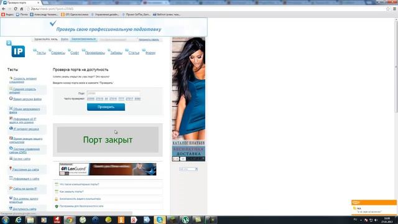This screenshot has width=398, height=224.
Task: Open Информация о сайте link
Action: click(26, 179)
